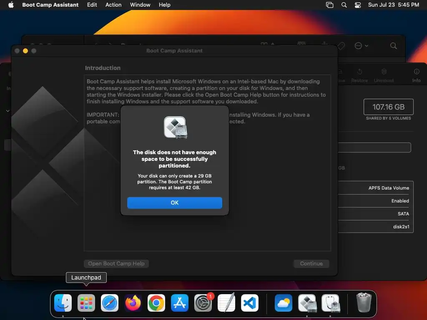Minimize the Boot Camp Assistant window
The height and width of the screenshot is (320, 427).
pyautogui.click(x=25, y=51)
